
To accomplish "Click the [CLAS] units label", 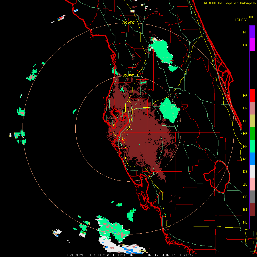I will click(241, 20).
